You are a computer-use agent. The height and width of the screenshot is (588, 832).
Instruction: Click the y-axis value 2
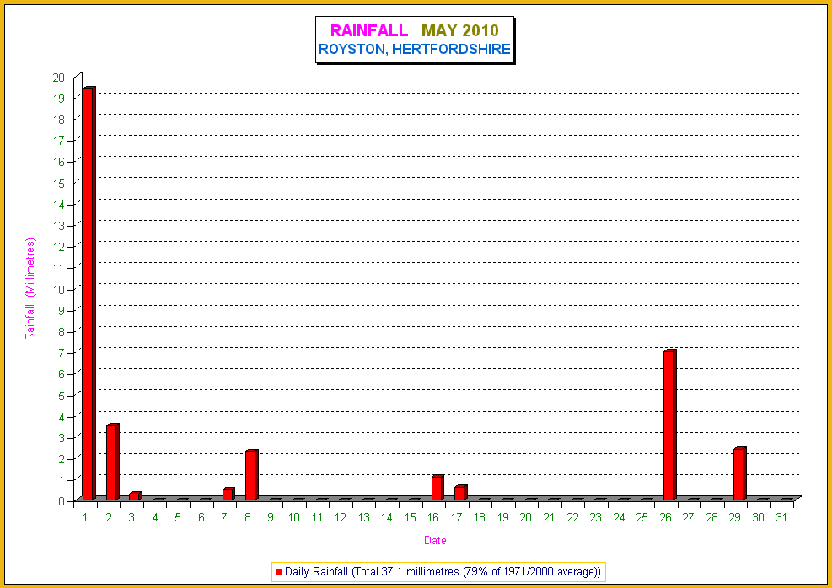coord(62,458)
